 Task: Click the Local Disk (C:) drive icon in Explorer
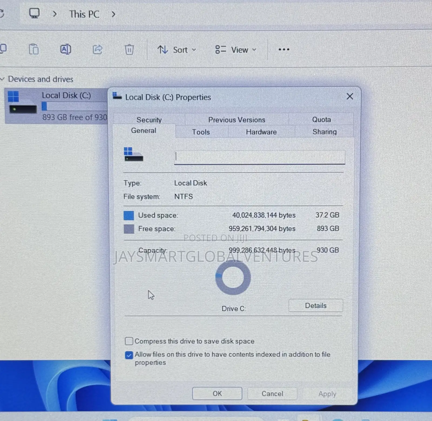22,102
